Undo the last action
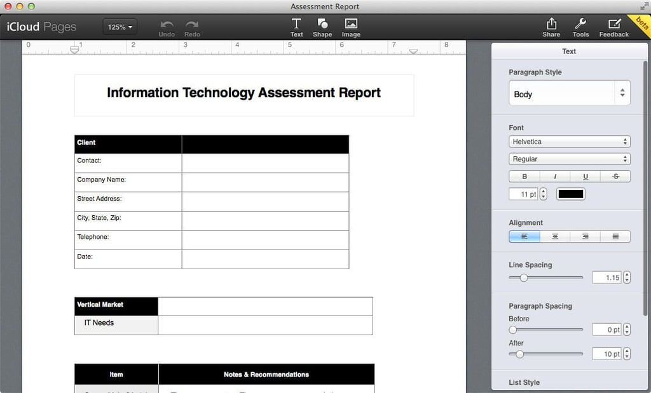The height and width of the screenshot is (393, 651). (x=167, y=29)
